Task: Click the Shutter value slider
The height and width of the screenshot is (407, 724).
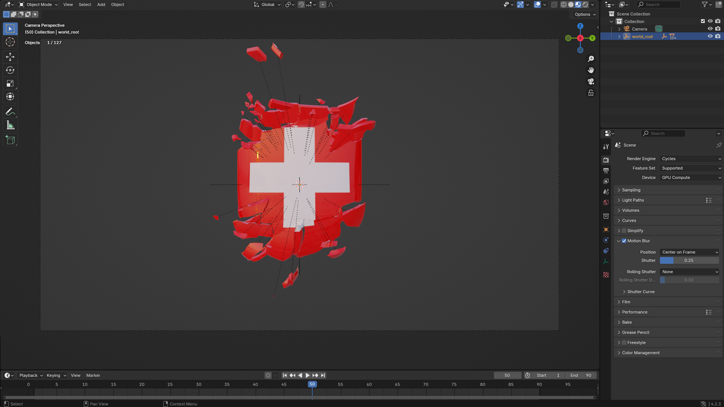Action: [x=689, y=260]
